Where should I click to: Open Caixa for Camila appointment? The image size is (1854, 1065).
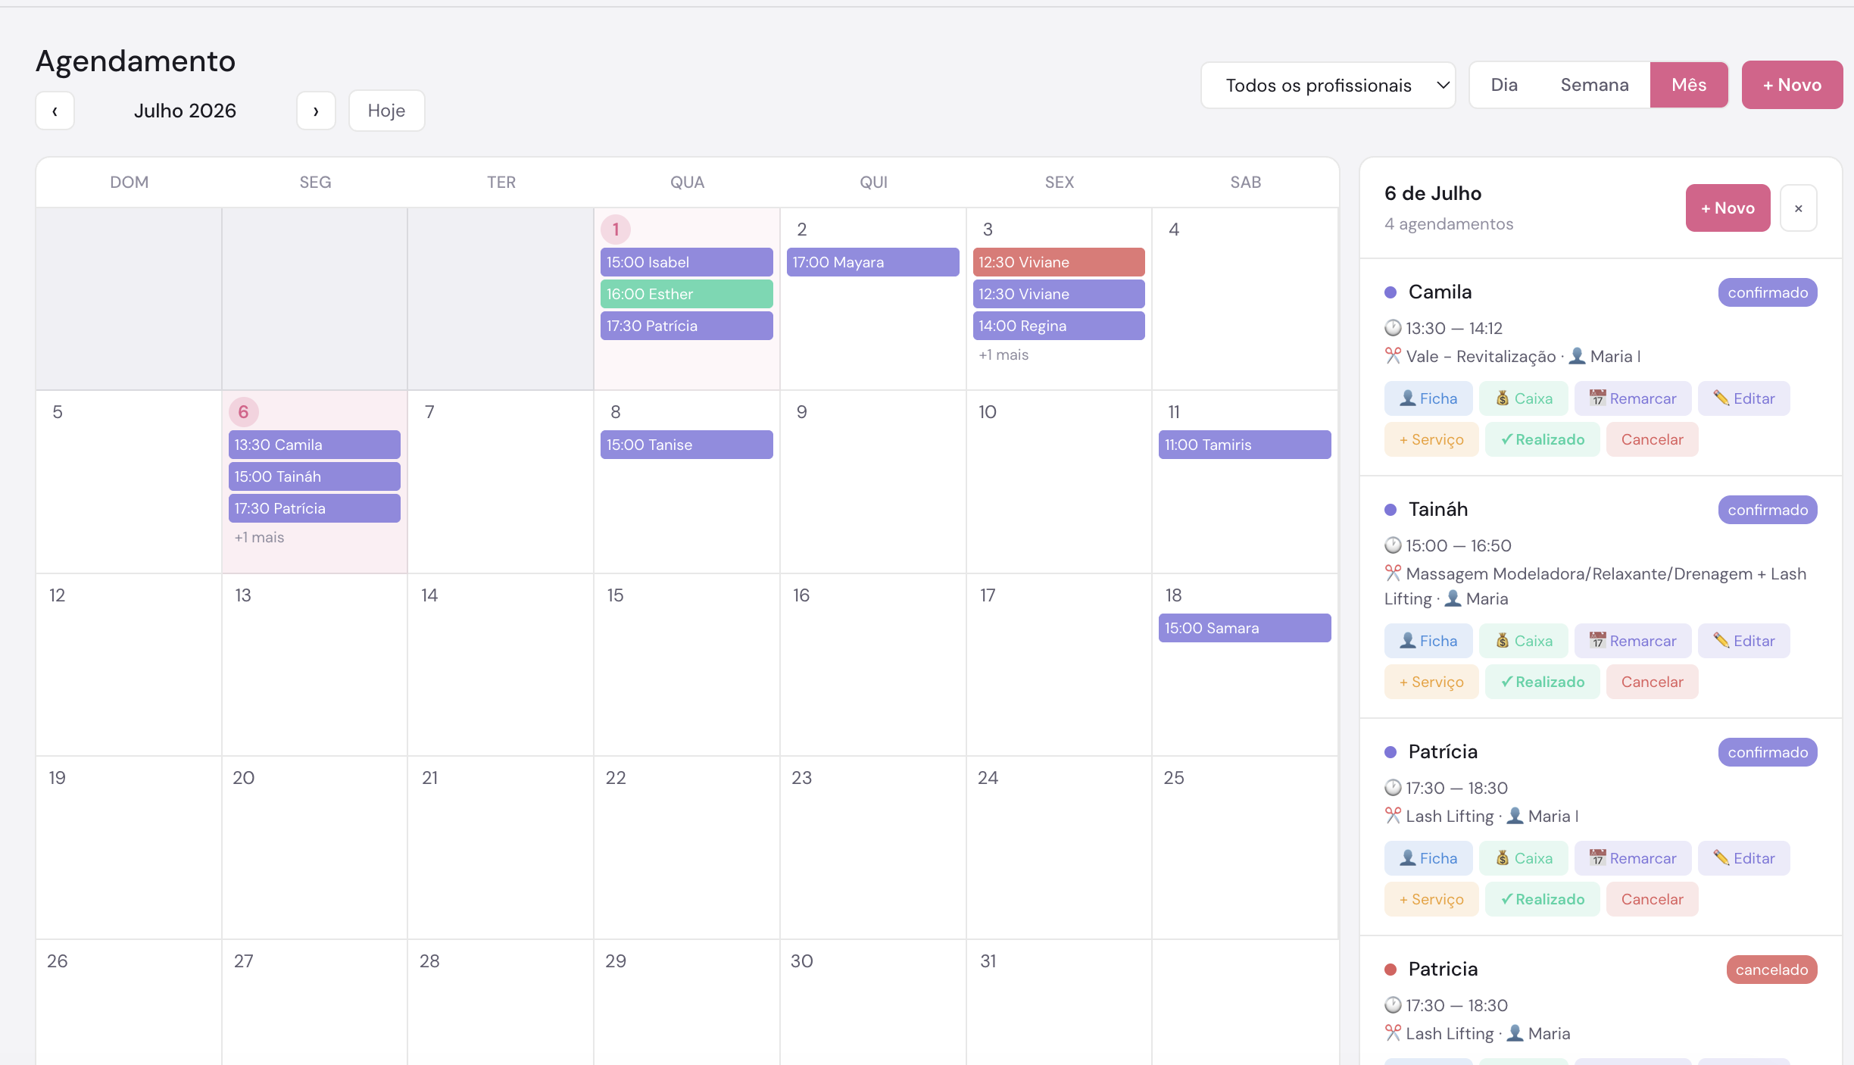pos(1524,398)
